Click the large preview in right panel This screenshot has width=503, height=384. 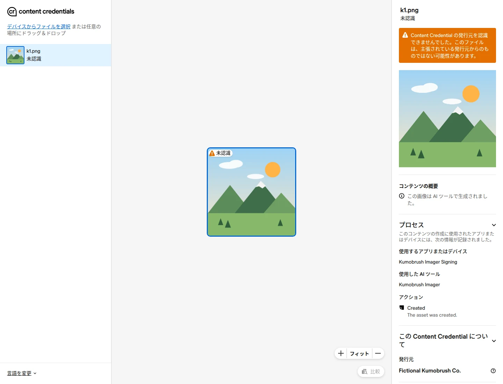tap(447, 119)
